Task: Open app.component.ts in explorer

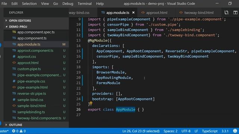Action: click(x=32, y=38)
